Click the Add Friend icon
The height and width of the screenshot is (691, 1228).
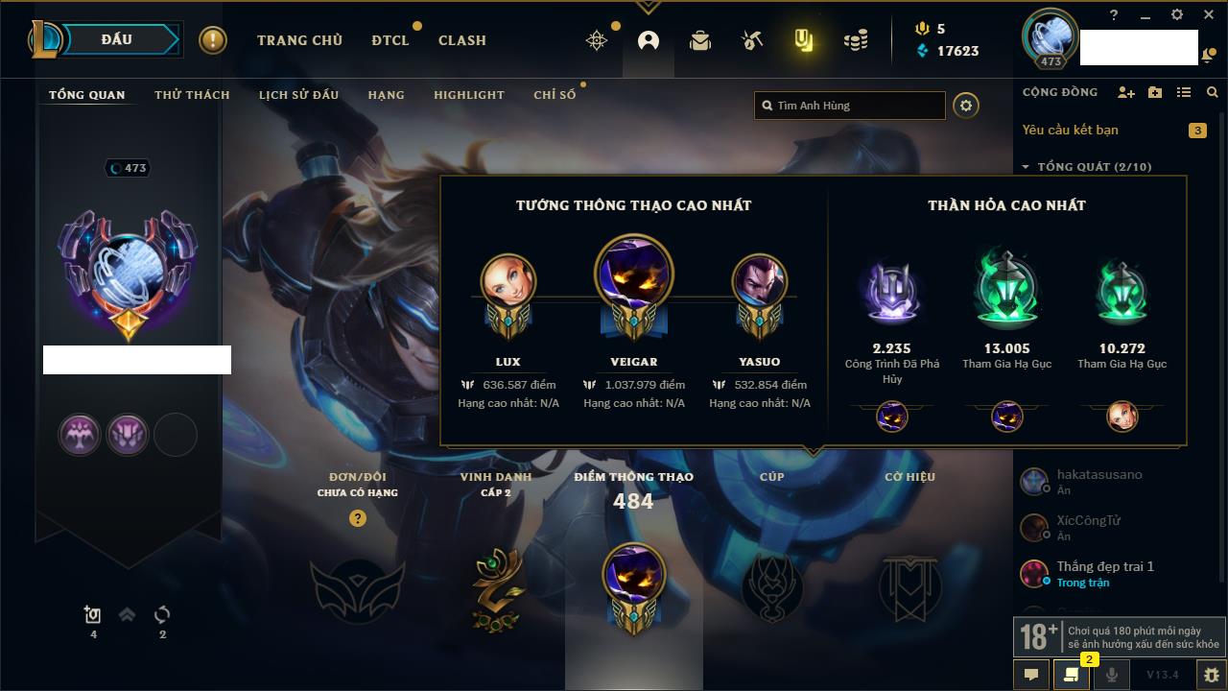[x=1126, y=92]
